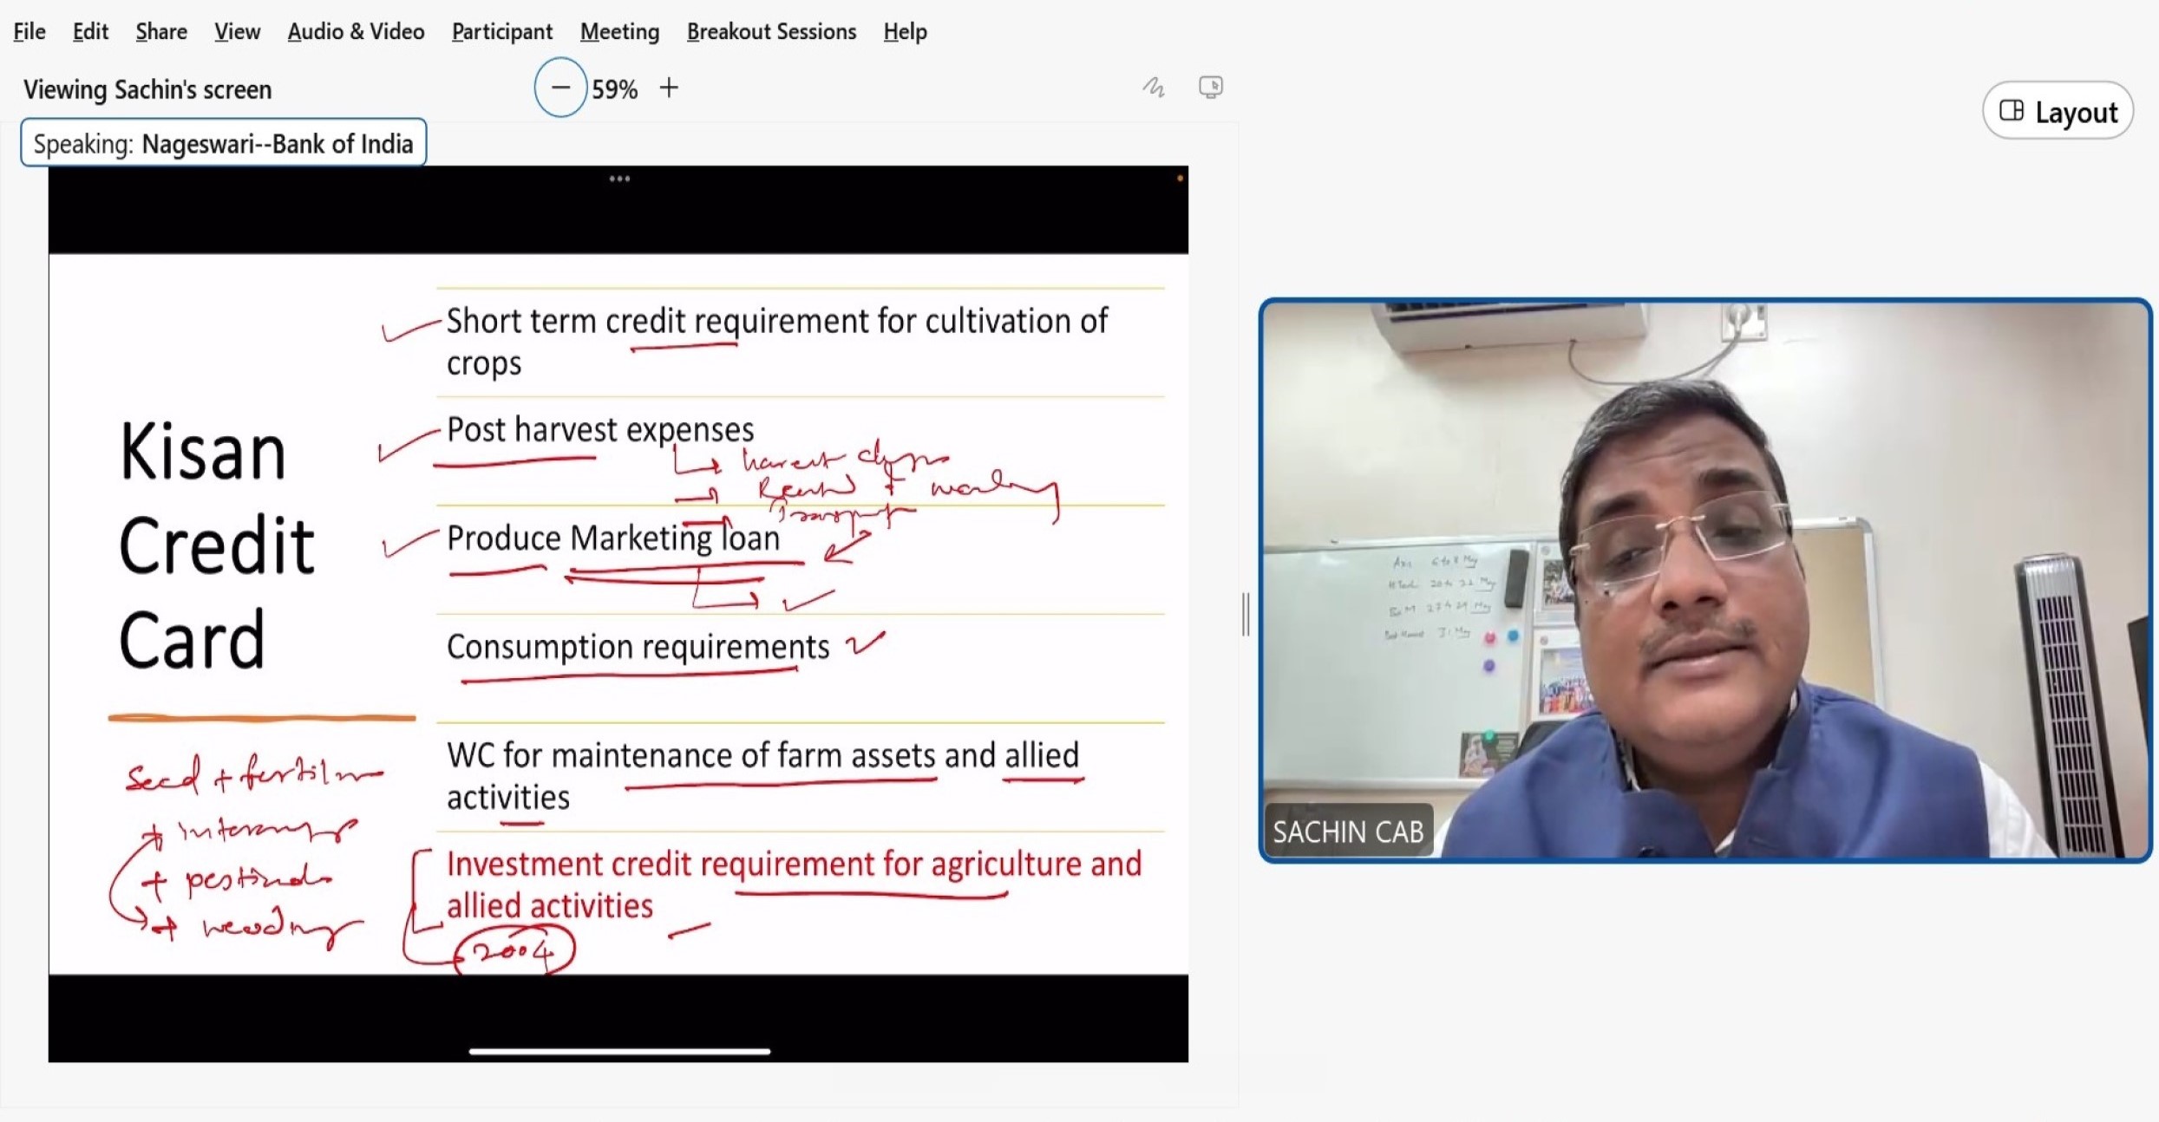Click the annotate scribble icon
The width and height of the screenshot is (2159, 1122).
pos(1153,87)
